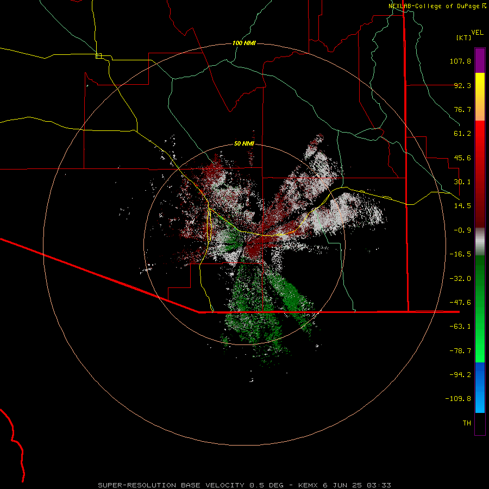This screenshot has width=489, height=489.
Task: Click the -0.9 velocity scale value
Action: click(462, 230)
